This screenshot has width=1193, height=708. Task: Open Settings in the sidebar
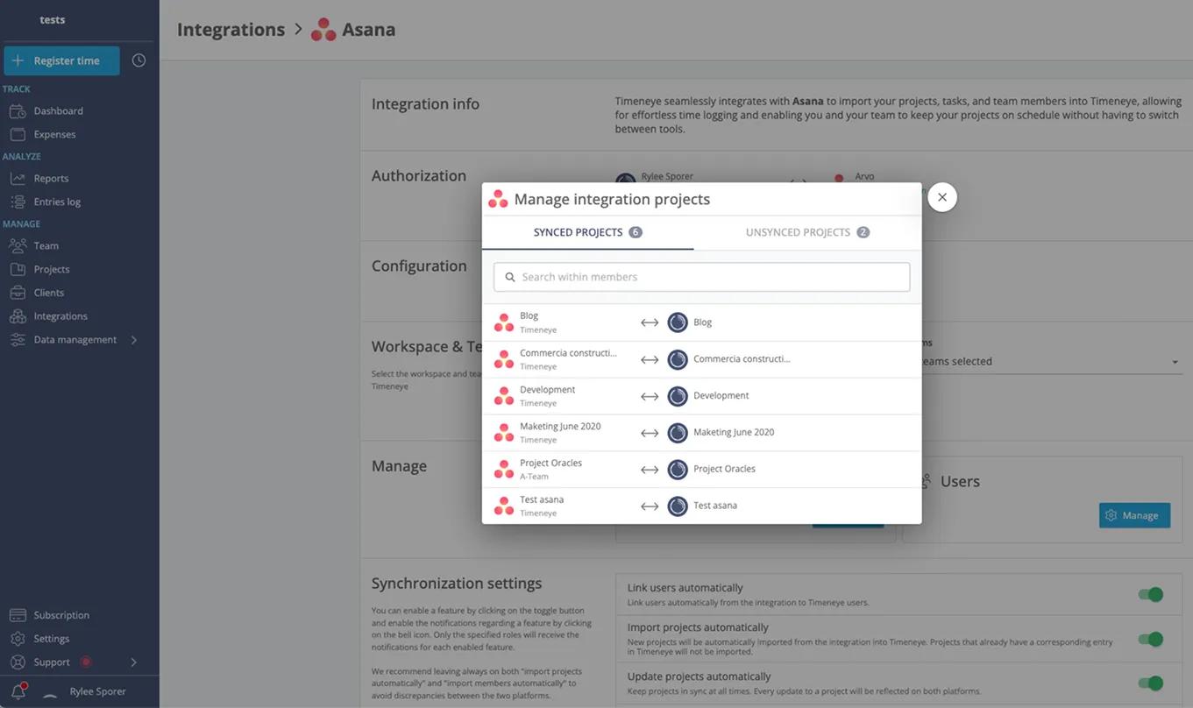(52, 639)
